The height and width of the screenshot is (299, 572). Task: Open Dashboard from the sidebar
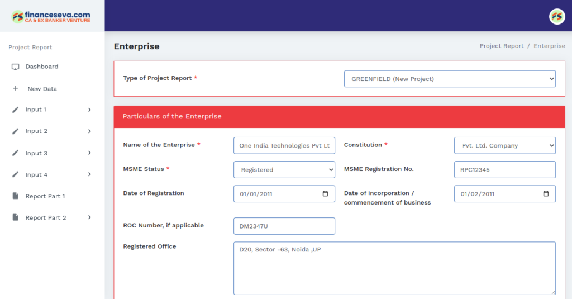[42, 67]
